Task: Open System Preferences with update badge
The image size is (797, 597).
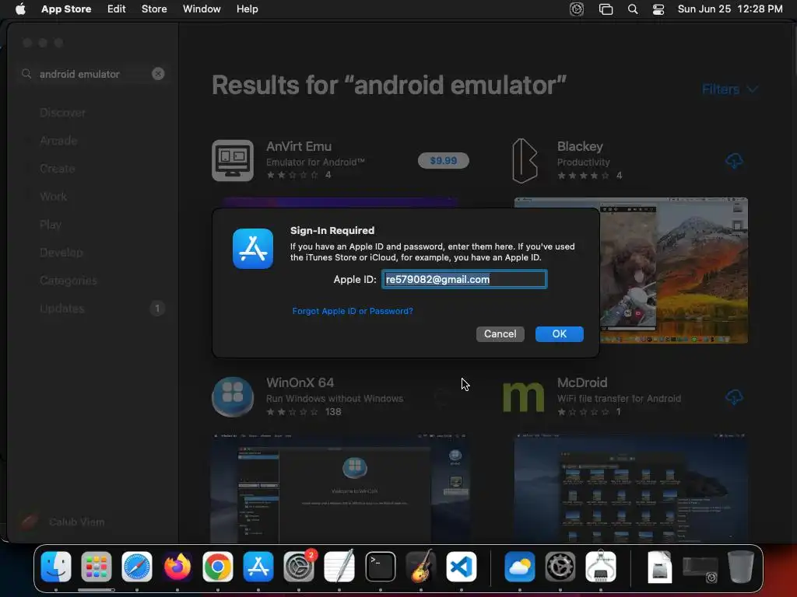Action: tap(299, 567)
